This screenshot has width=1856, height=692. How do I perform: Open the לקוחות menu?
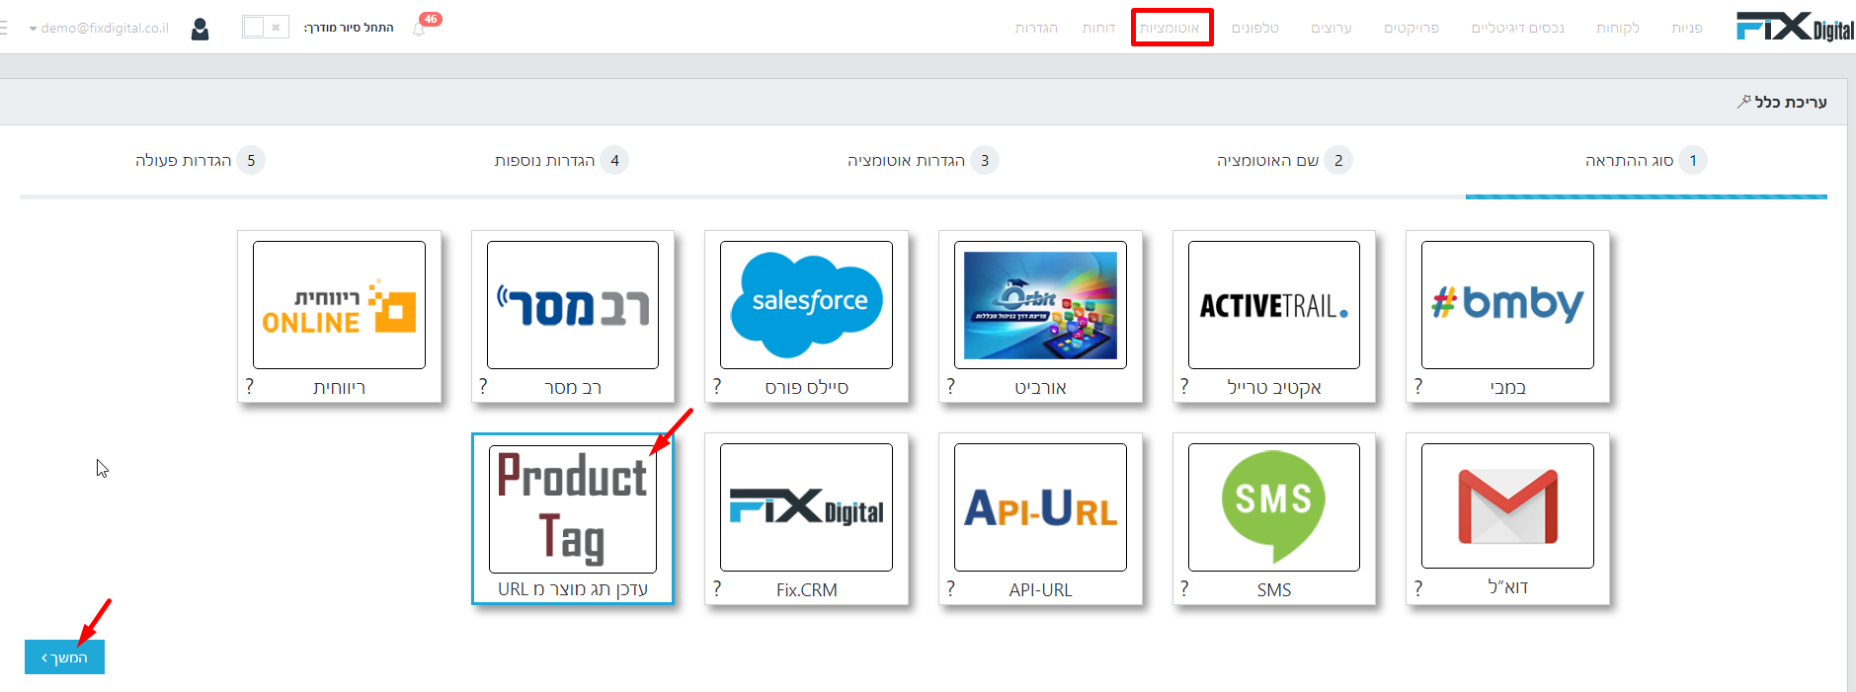click(x=1618, y=28)
